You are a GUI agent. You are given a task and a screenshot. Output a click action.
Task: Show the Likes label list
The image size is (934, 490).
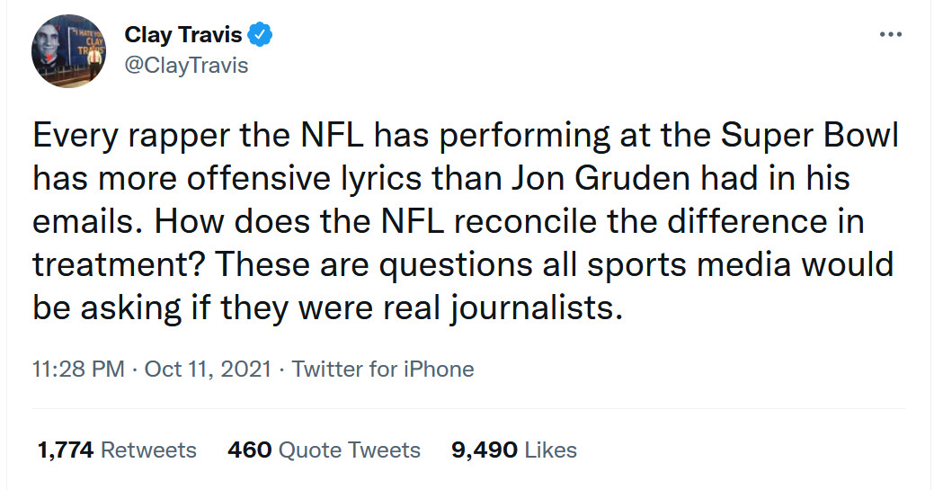[549, 450]
